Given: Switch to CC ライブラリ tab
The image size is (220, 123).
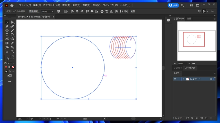Looking at the screenshot, I should point(190,68).
